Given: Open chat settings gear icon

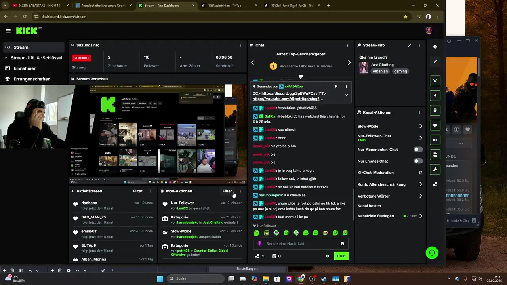Looking at the screenshot, I should point(328,256).
